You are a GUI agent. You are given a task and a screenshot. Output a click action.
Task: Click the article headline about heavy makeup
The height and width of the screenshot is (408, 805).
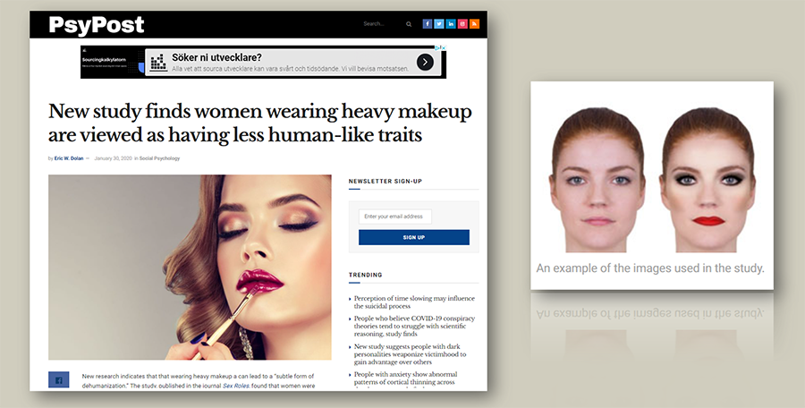(259, 123)
